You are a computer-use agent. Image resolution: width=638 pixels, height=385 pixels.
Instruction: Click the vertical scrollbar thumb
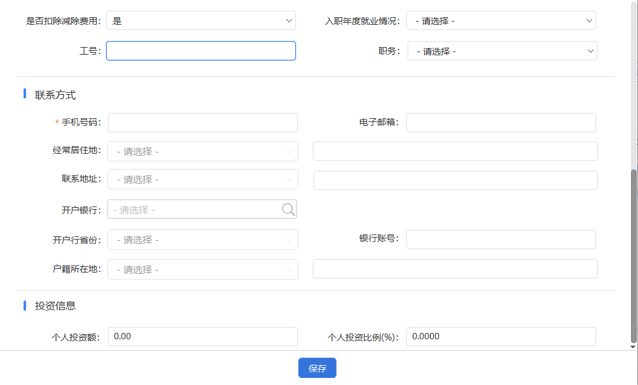tap(634, 256)
